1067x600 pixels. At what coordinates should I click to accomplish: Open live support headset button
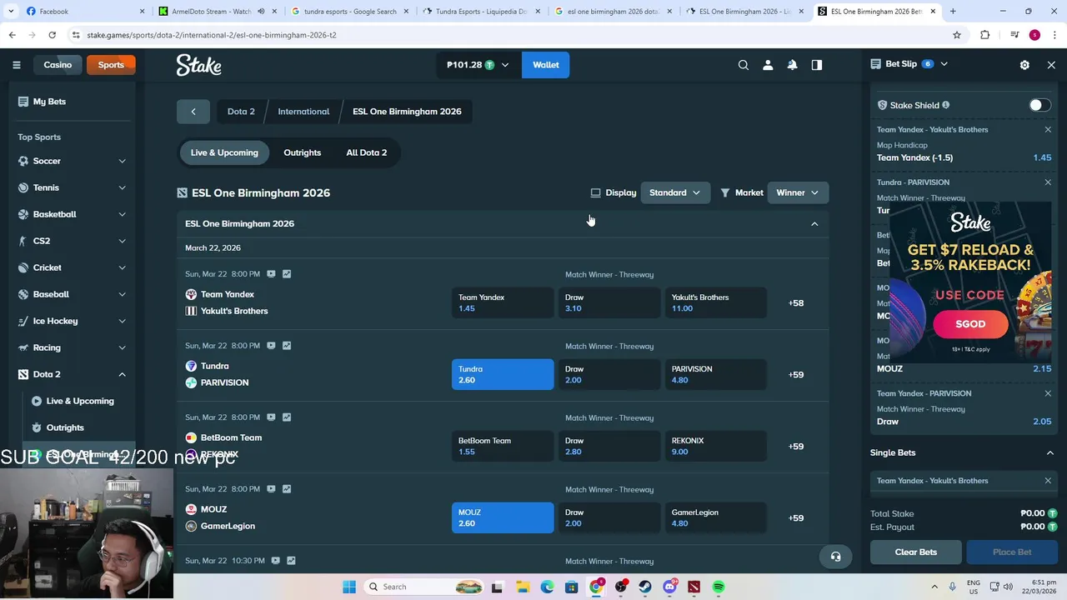835,557
